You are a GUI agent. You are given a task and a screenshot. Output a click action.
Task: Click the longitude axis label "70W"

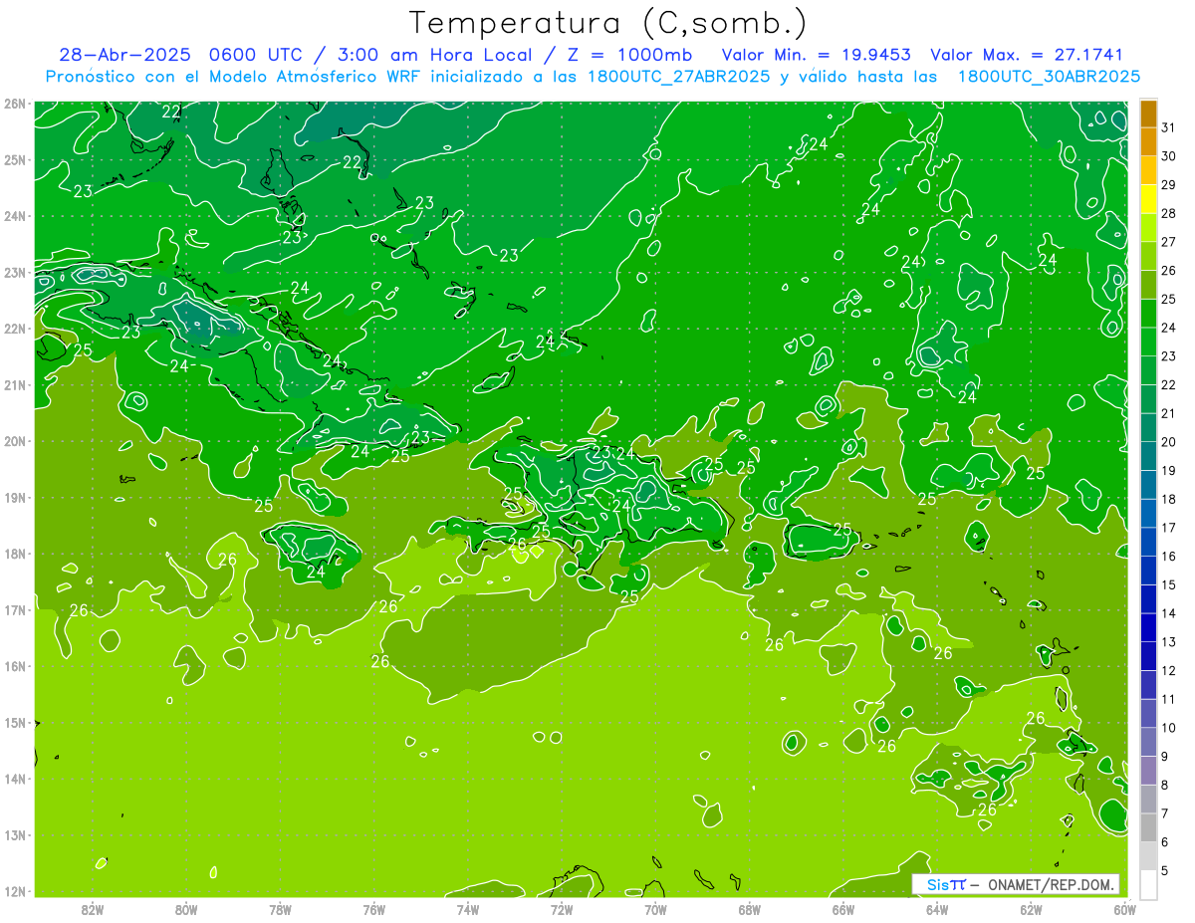click(x=655, y=909)
